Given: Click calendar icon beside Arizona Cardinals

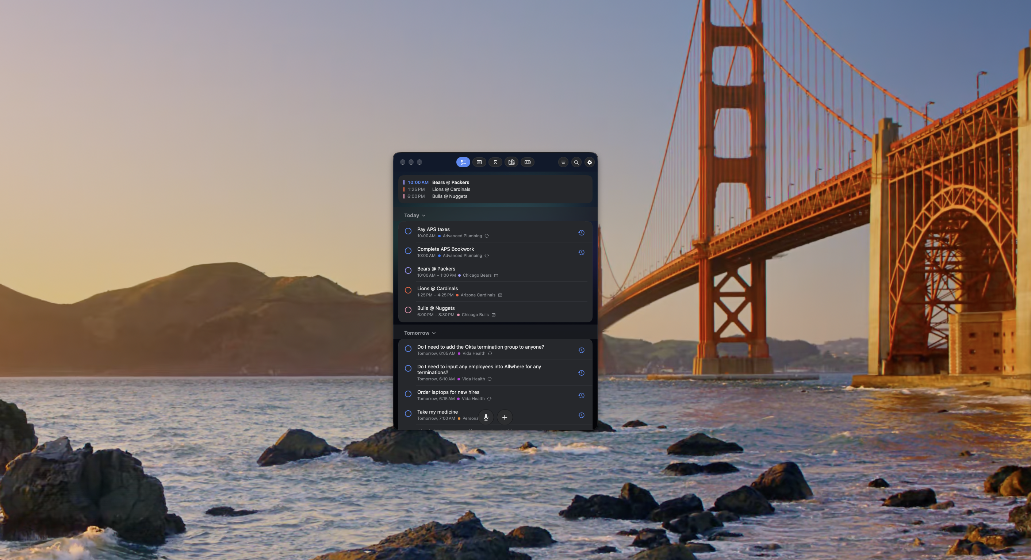Looking at the screenshot, I should pos(500,295).
